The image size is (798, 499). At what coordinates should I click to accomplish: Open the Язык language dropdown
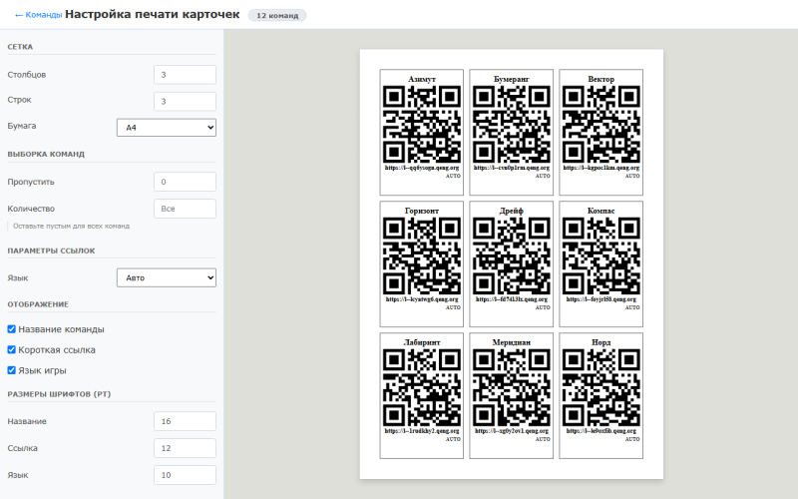coord(167,278)
